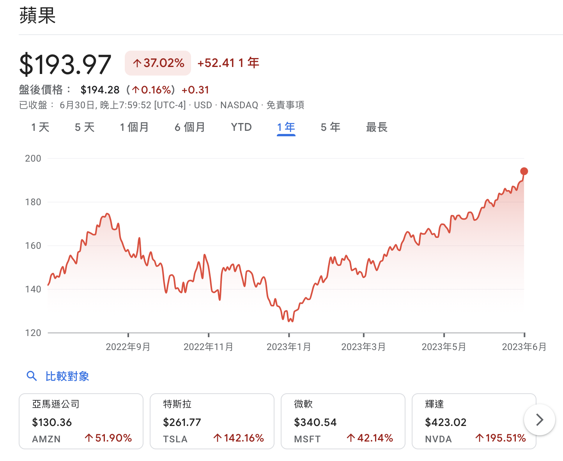
Task: Click the magnifier icon beside 比較對象
Action: pyautogui.click(x=32, y=376)
